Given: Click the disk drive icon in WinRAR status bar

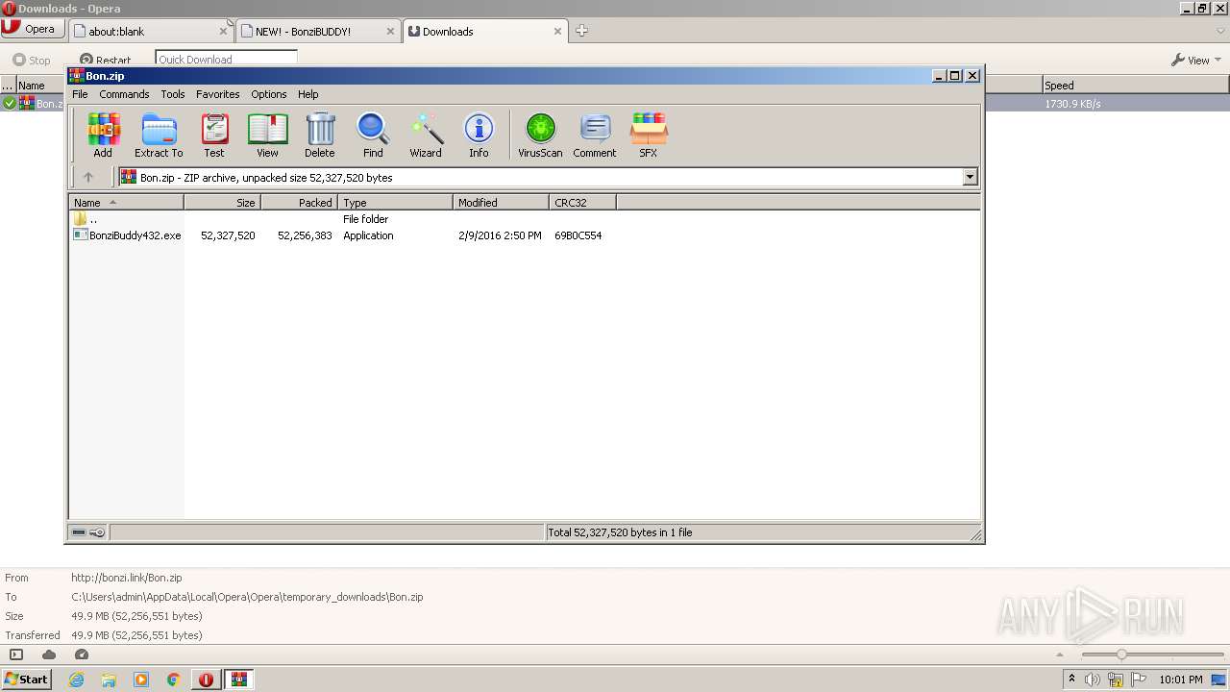Looking at the screenshot, I should [x=79, y=532].
